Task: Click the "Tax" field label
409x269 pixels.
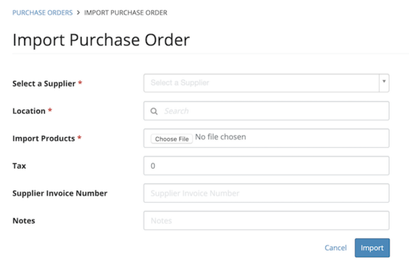Action: point(19,166)
